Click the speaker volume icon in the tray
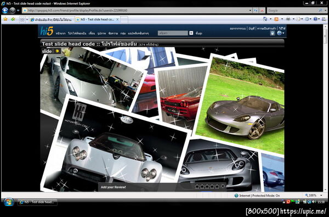Screen dimensions: 329x217 pyautogui.click(x=314, y=202)
